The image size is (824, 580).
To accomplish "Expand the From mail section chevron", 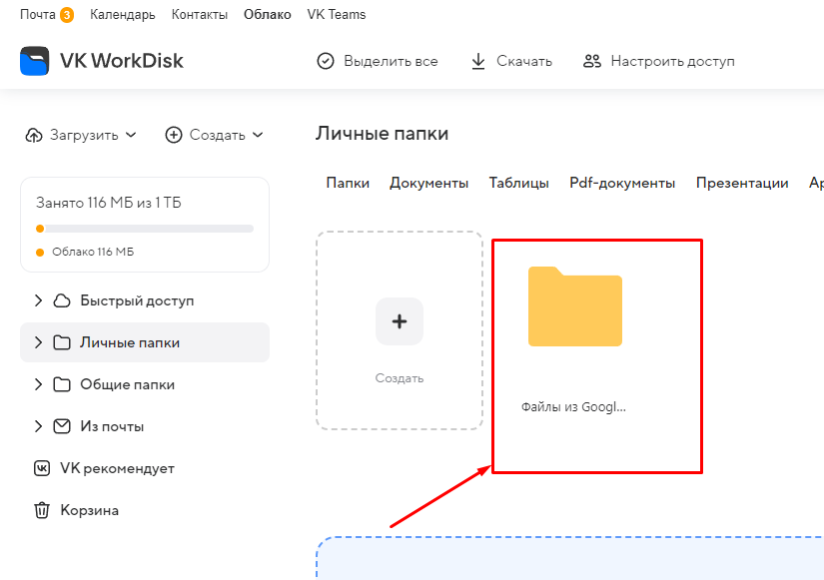I will (x=38, y=426).
